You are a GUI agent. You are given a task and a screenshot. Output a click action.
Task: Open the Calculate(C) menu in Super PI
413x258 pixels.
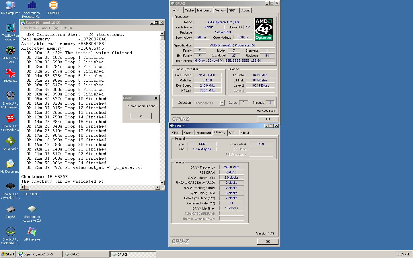pos(30,28)
